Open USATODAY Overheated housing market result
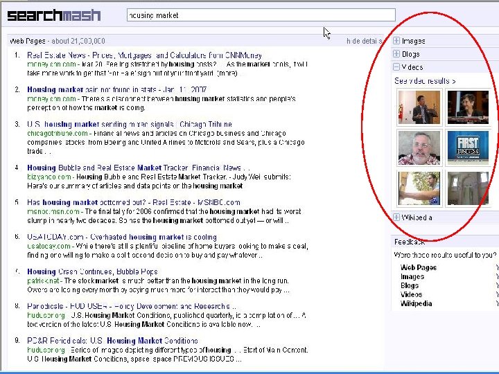Viewport: 499px width, 374px height. pyautogui.click(x=122, y=237)
